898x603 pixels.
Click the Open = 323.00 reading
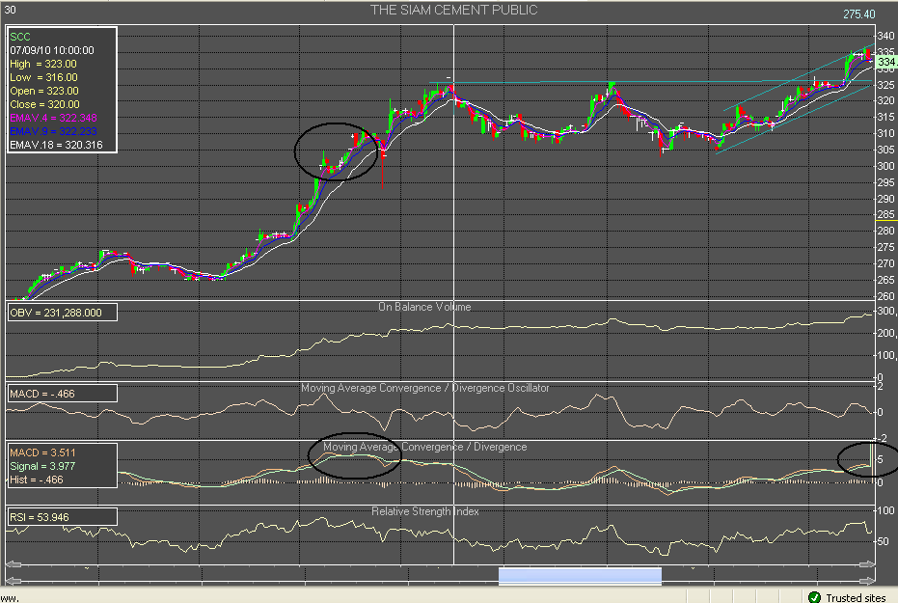click(x=44, y=91)
